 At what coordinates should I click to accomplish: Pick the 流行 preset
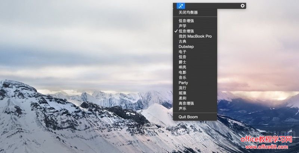pyautogui.click(x=195, y=88)
